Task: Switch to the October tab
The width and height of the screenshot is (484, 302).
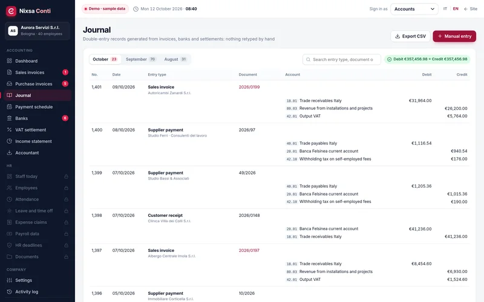Action: (105, 59)
